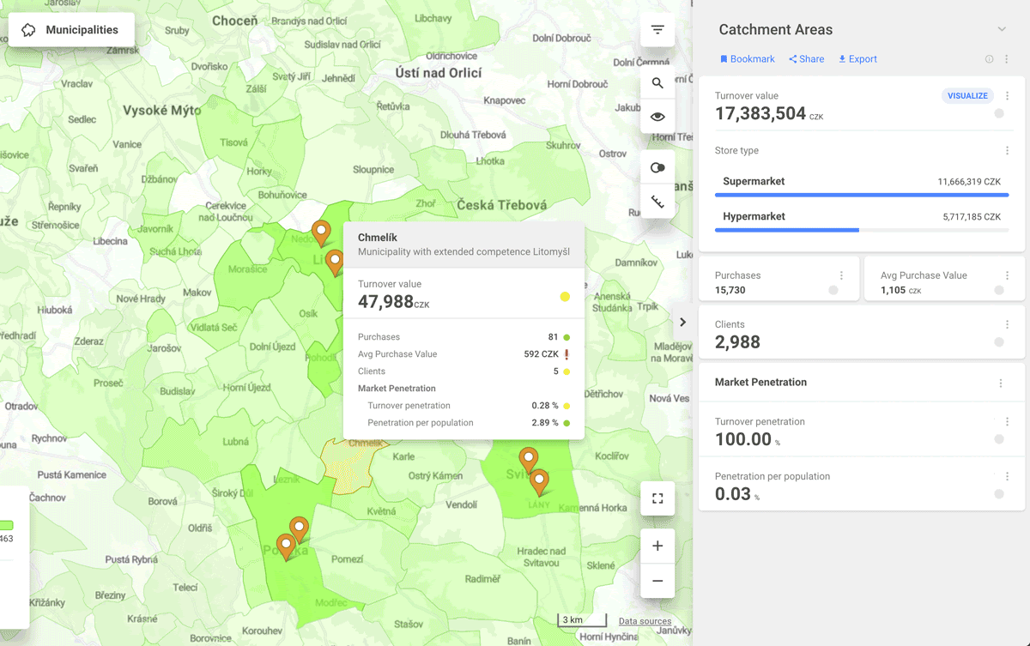Zoom out on the map
Image resolution: width=1030 pixels, height=646 pixels.
tap(657, 581)
